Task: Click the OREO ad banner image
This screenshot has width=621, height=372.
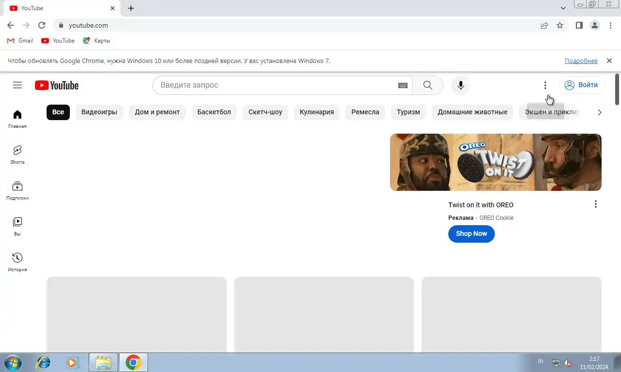Action: tap(496, 162)
